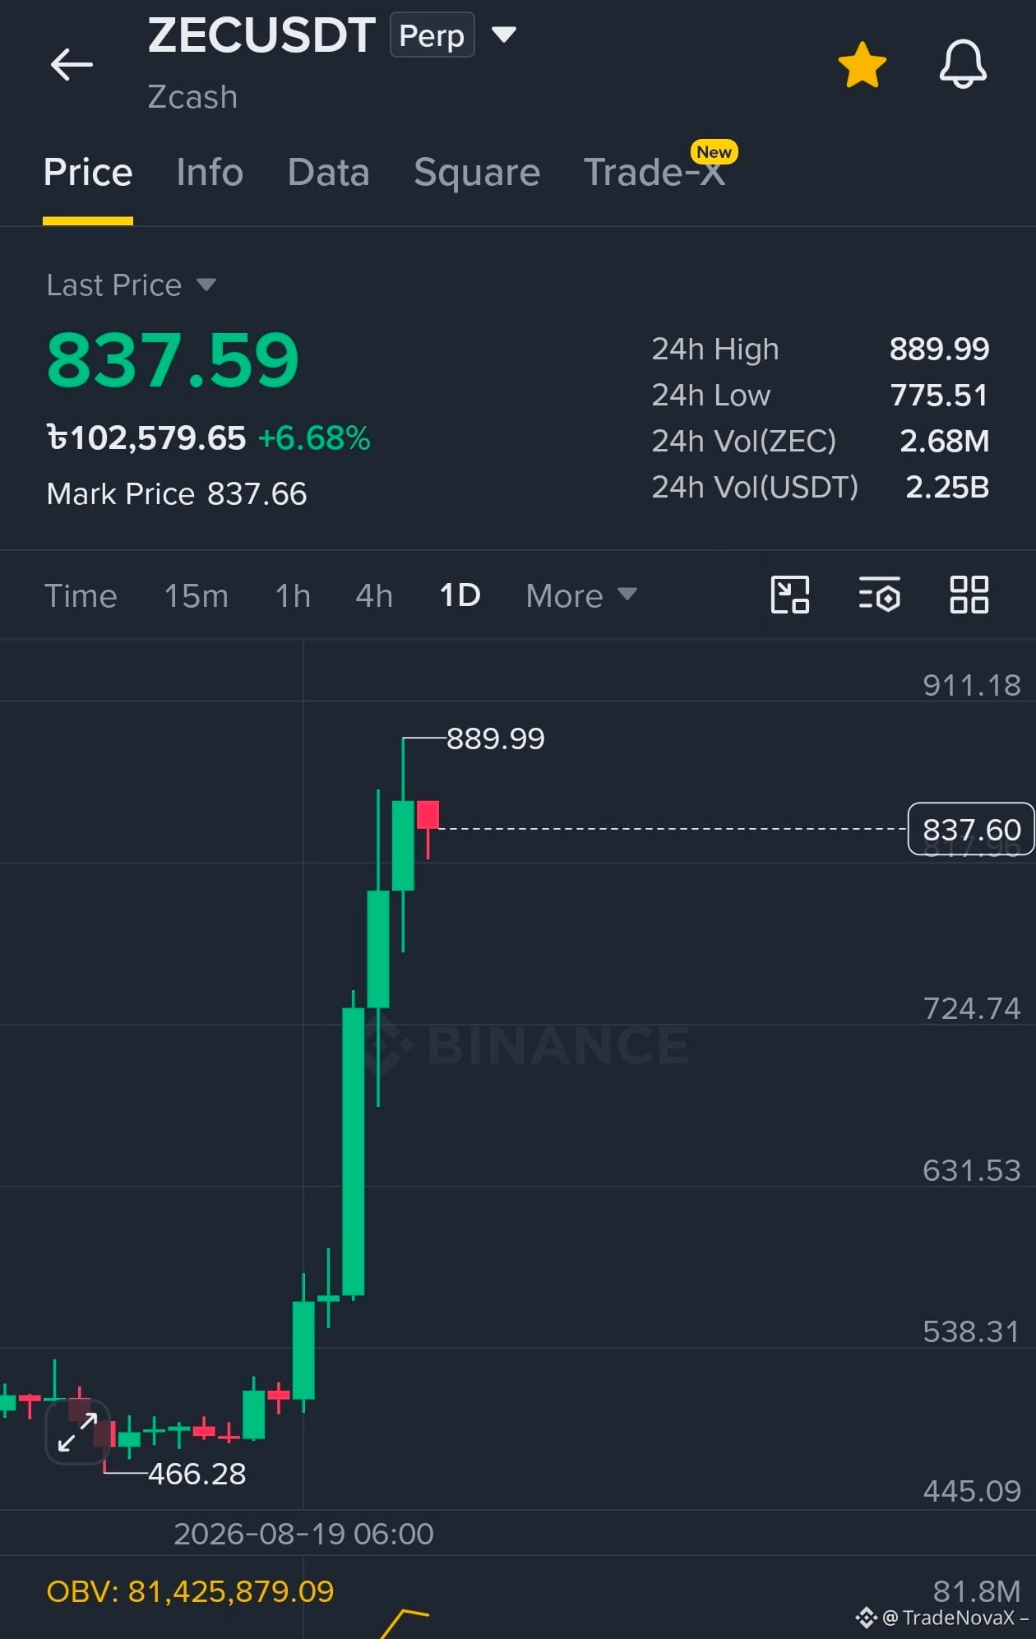The width and height of the screenshot is (1036, 1639).
Task: Tap the 24h High value 889.99
Action: (x=939, y=350)
